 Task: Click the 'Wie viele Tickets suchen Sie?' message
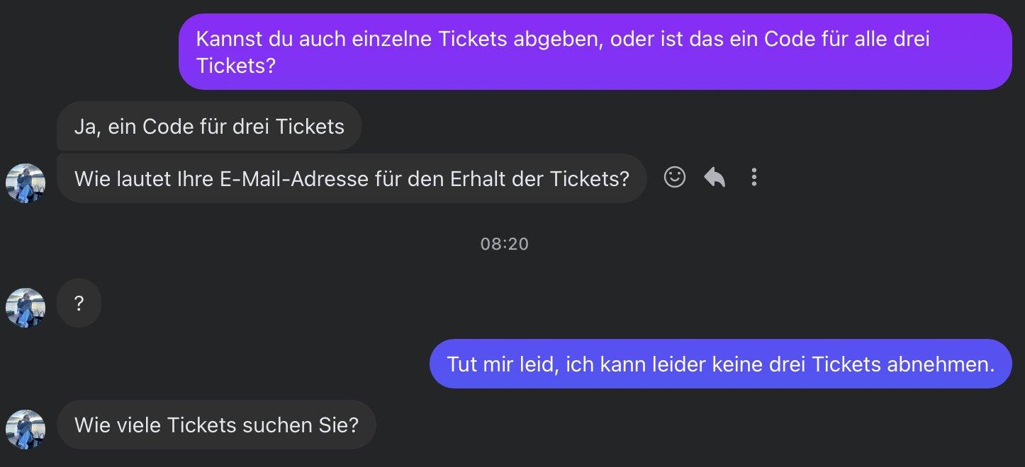tap(216, 425)
